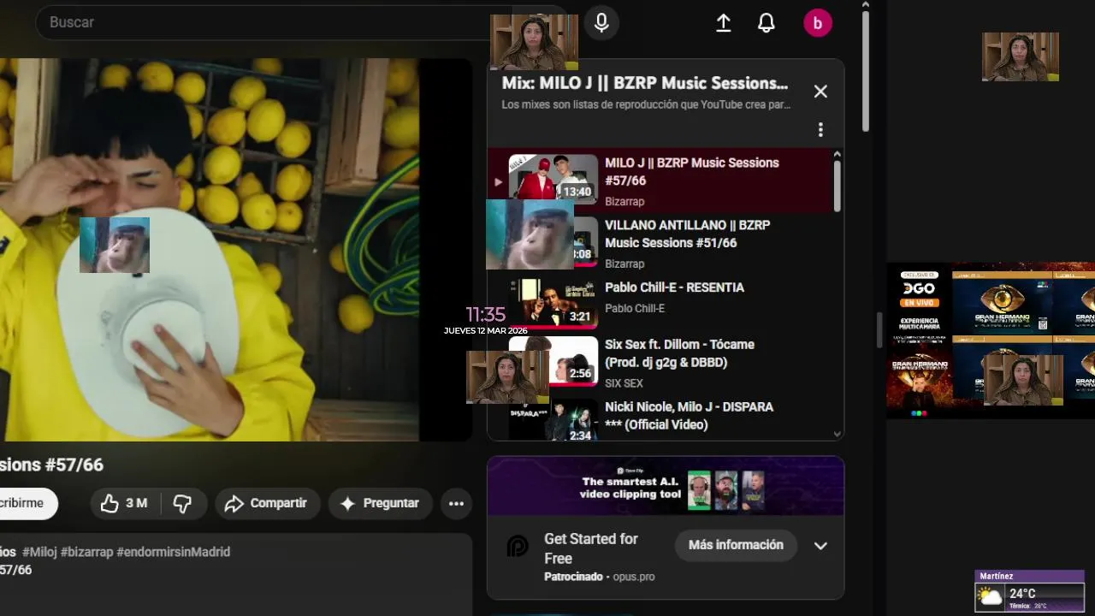Image resolution: width=1095 pixels, height=616 pixels.
Task: Open the DGO Gran Hermano multicamera overlay
Action: (x=991, y=341)
